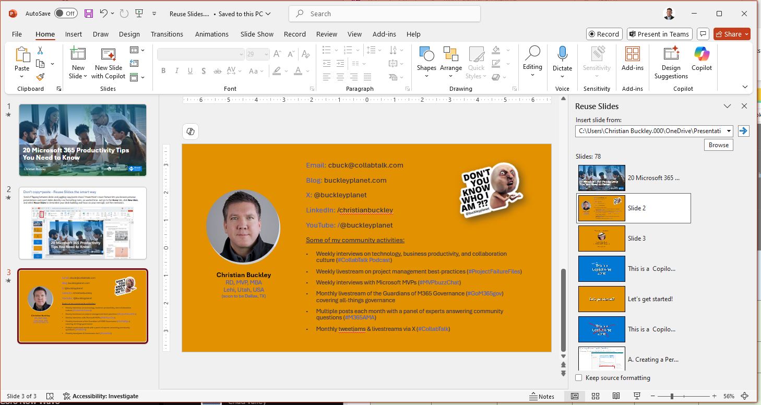
Task: Click the Save icon in title bar
Action: [x=89, y=14]
